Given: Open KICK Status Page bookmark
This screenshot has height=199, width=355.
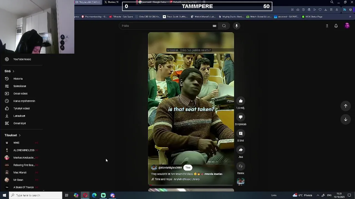Looking at the screenshot, I should tap(312, 17).
